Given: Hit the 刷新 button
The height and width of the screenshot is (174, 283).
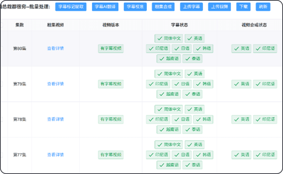Looking at the screenshot, I should click(263, 7).
